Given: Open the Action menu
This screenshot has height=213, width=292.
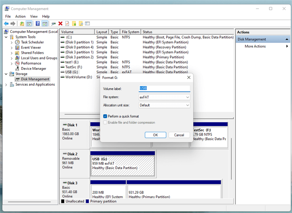Looking at the screenshot, I should (x=20, y=16).
